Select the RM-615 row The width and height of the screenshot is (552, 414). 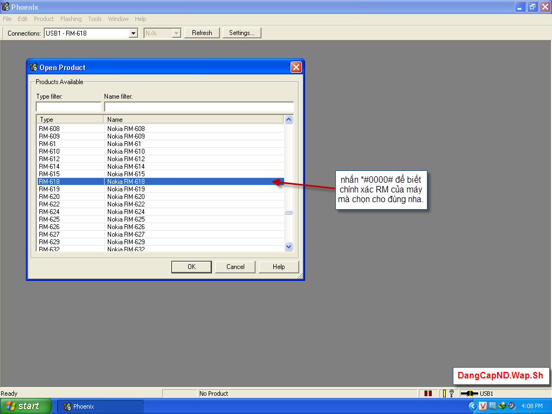point(161,174)
